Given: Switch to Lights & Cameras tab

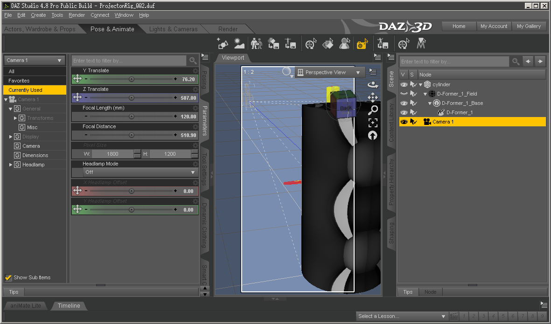Looking at the screenshot, I should (173, 29).
